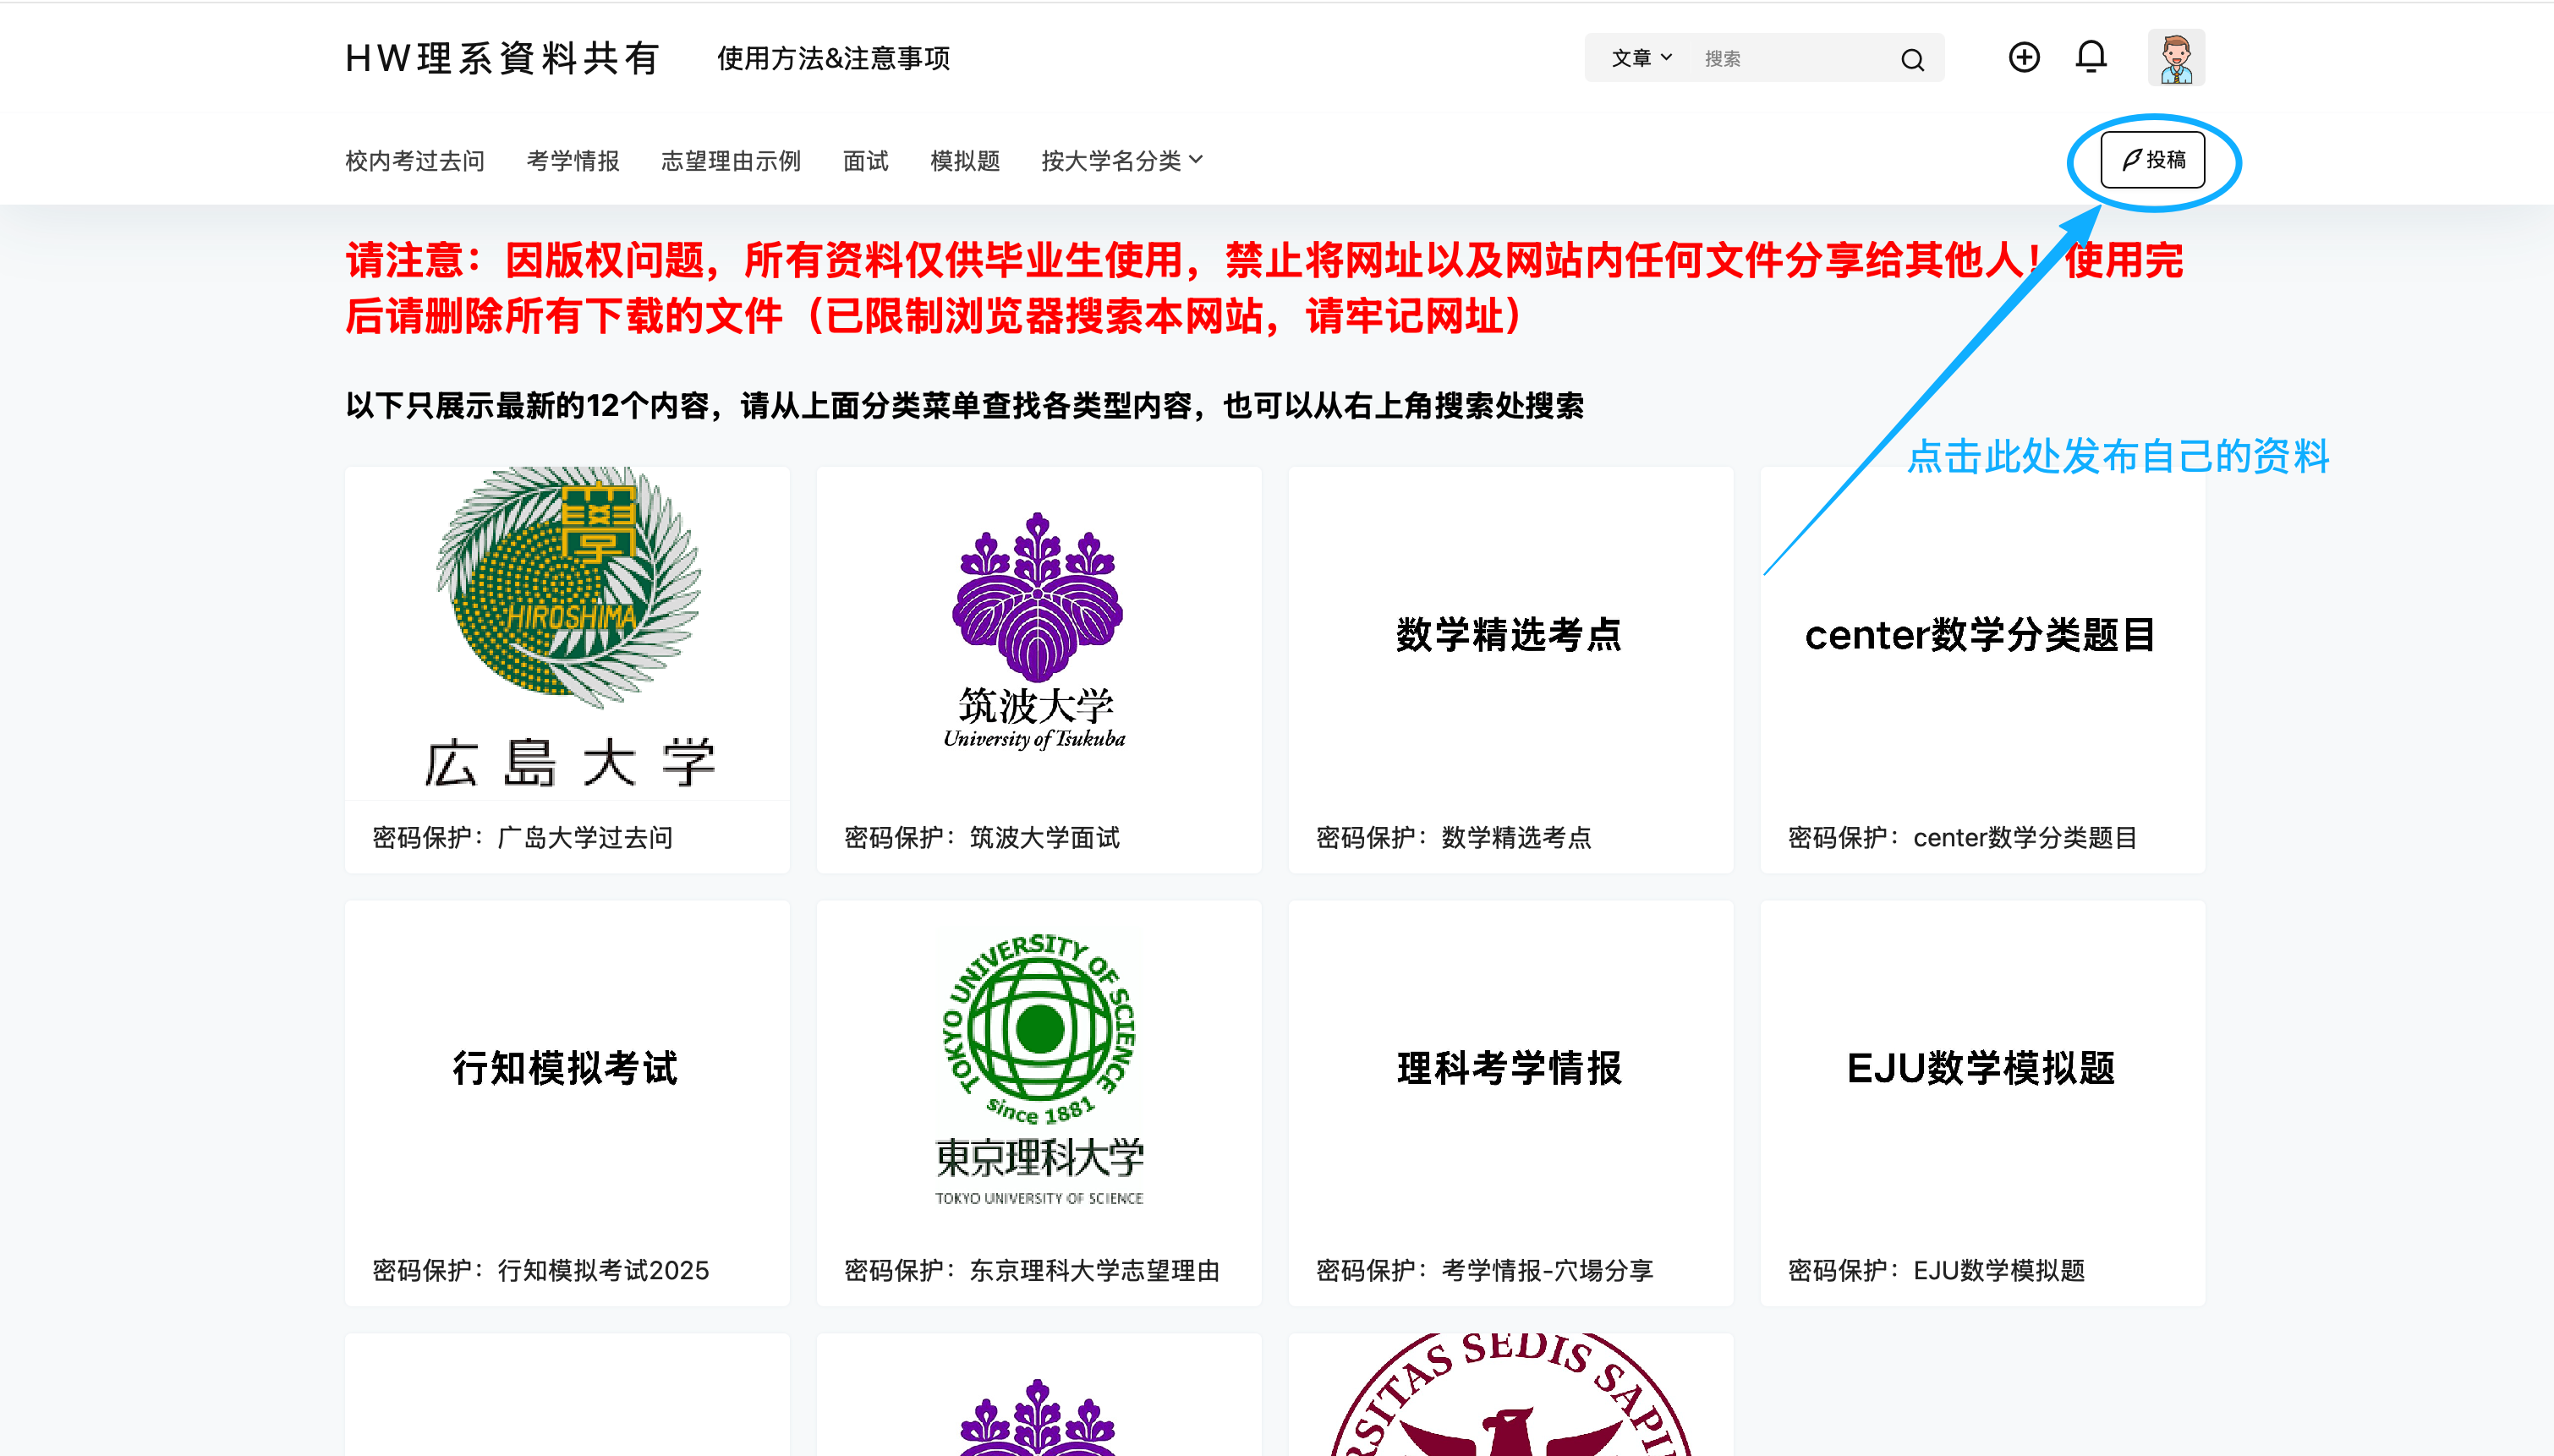Screen dimensions: 2554x1456
Task: Open link 密码保护：考学情报-穴場分享
Action: (x=1484, y=1270)
